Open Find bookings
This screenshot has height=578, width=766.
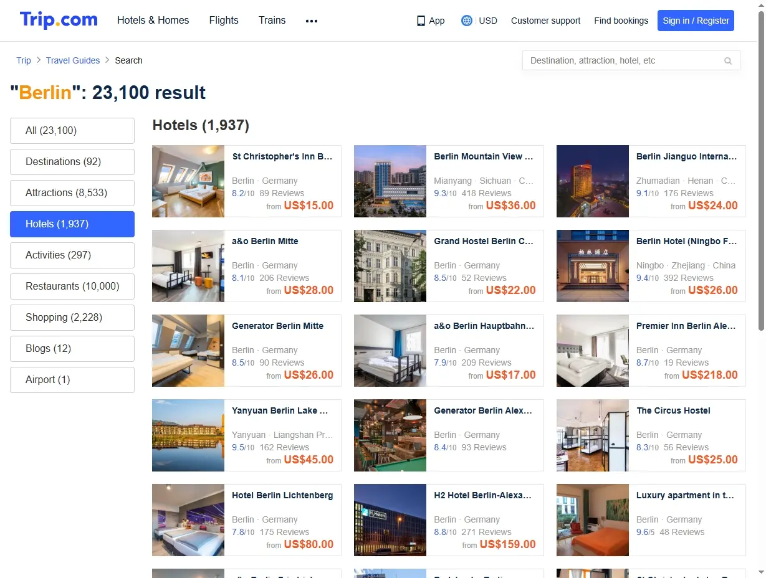621,21
